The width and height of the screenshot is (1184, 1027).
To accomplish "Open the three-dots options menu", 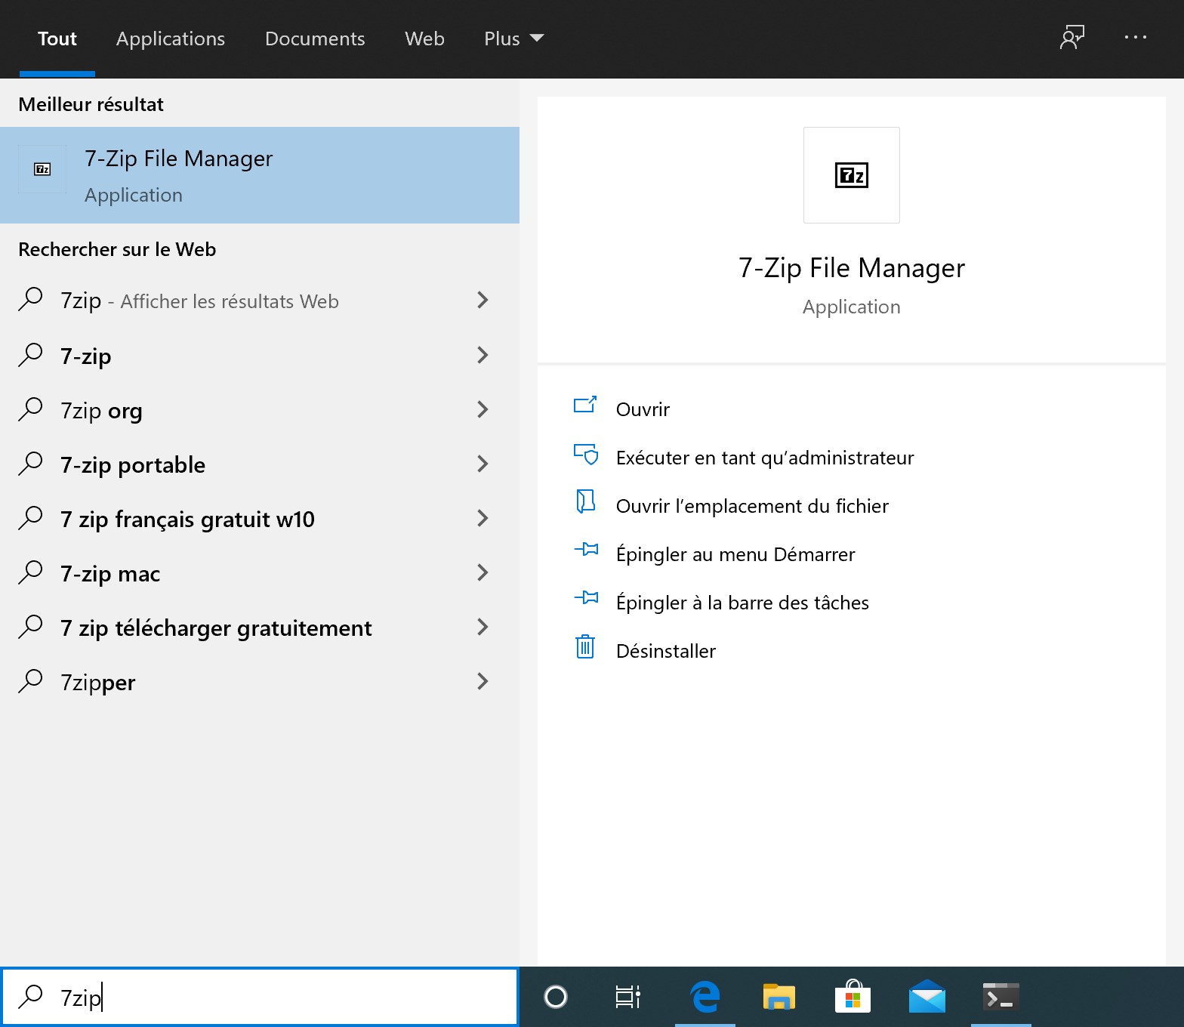I will click(1135, 37).
